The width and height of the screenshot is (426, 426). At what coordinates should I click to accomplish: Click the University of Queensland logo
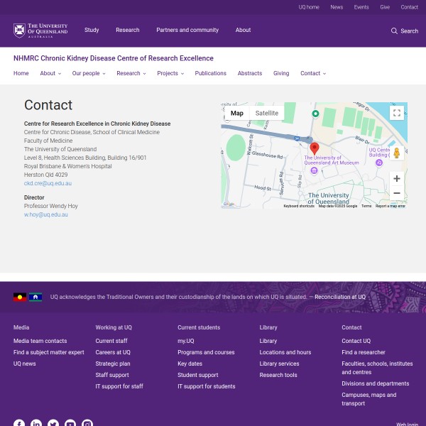pyautogui.click(x=40, y=31)
